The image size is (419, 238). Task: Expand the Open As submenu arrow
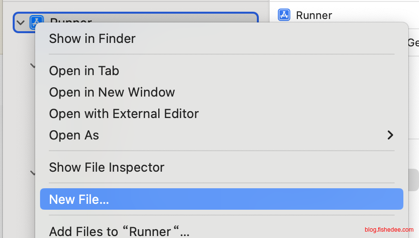[390, 135]
